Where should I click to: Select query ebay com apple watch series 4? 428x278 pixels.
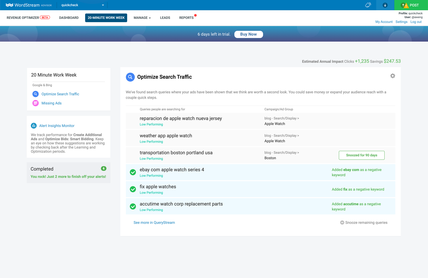(x=172, y=170)
